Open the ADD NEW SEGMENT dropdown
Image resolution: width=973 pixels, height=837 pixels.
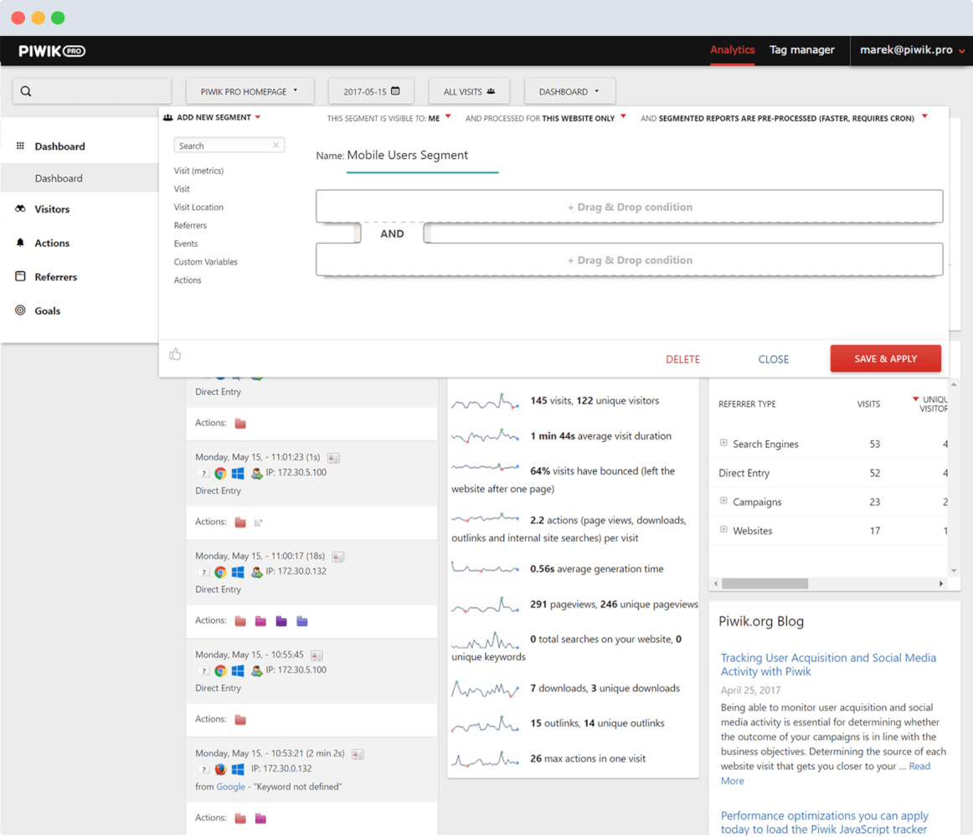coord(212,117)
